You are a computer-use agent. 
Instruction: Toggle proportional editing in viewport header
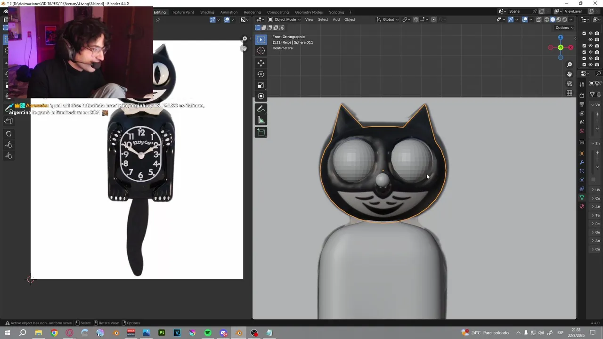click(433, 19)
